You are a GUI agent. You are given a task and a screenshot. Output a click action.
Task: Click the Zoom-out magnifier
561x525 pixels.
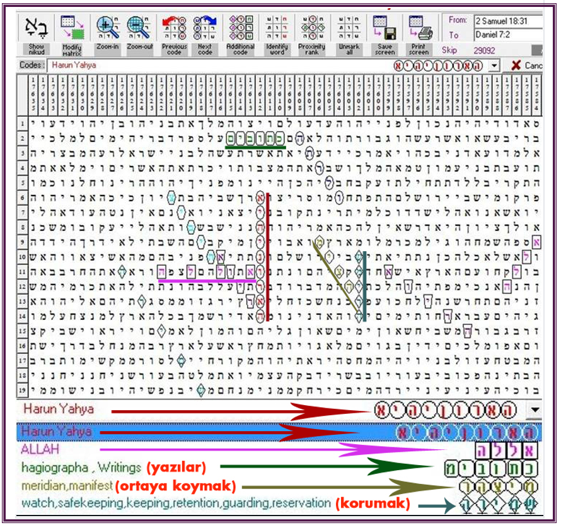[139, 28]
